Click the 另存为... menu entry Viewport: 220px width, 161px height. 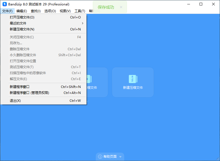(43, 43)
